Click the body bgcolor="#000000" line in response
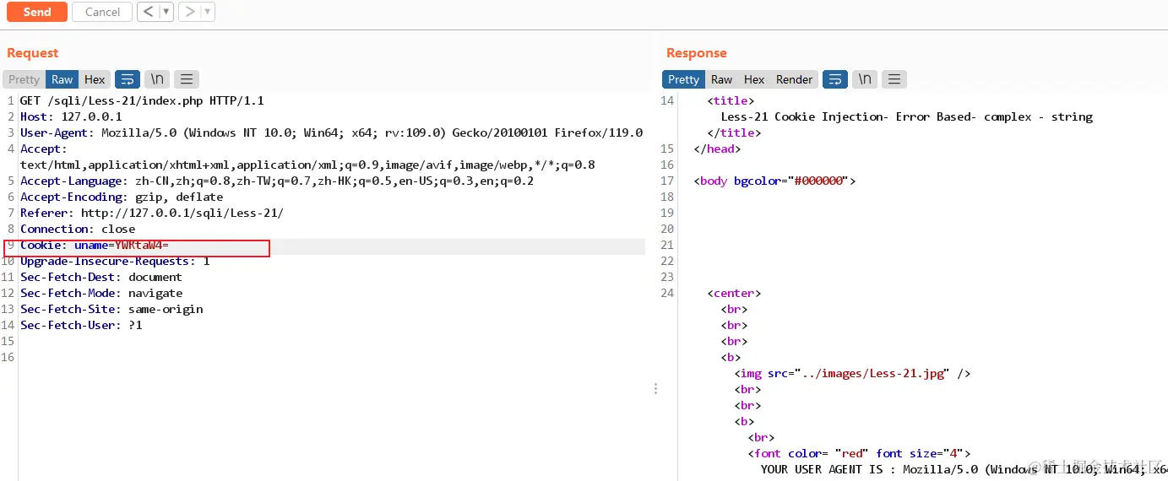Screen dimensions: 1168x481 click(774, 181)
